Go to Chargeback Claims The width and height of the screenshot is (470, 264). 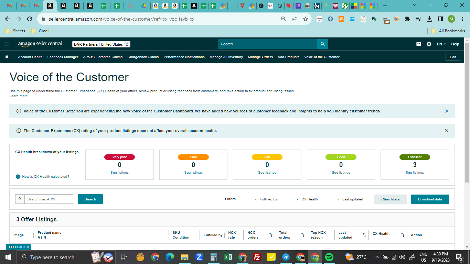143,57
